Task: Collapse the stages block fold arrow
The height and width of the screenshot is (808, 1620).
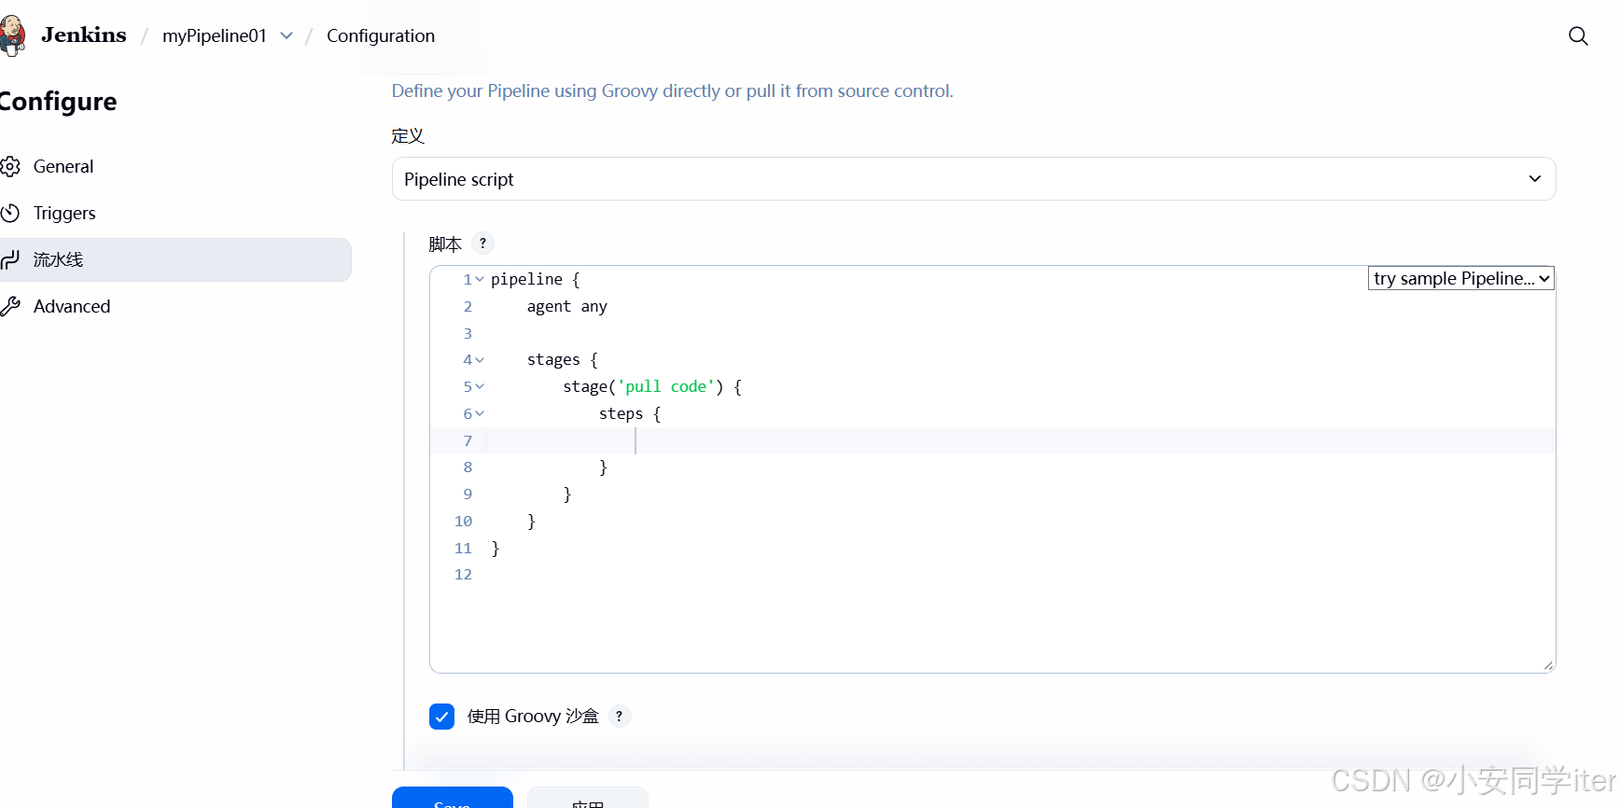Action: tap(480, 360)
